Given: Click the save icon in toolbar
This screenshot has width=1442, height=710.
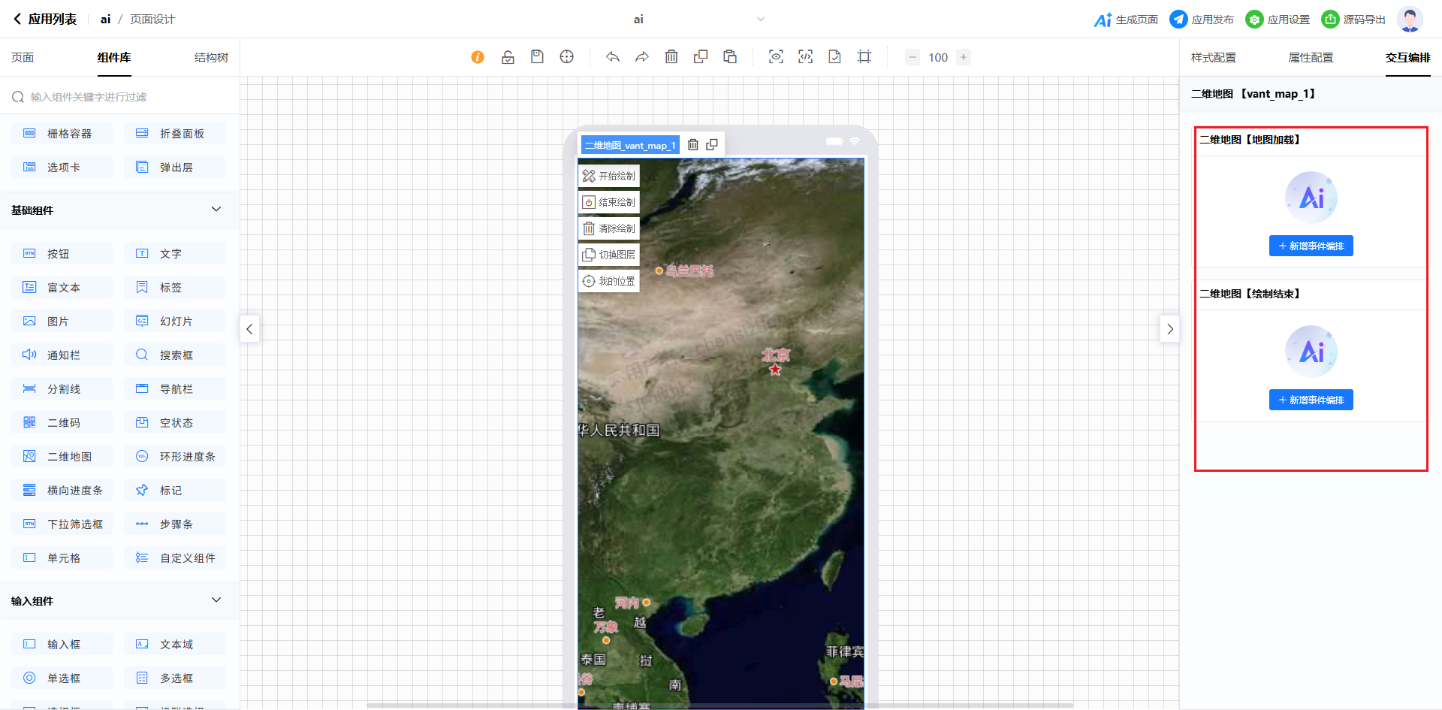Looking at the screenshot, I should pyautogui.click(x=537, y=57).
